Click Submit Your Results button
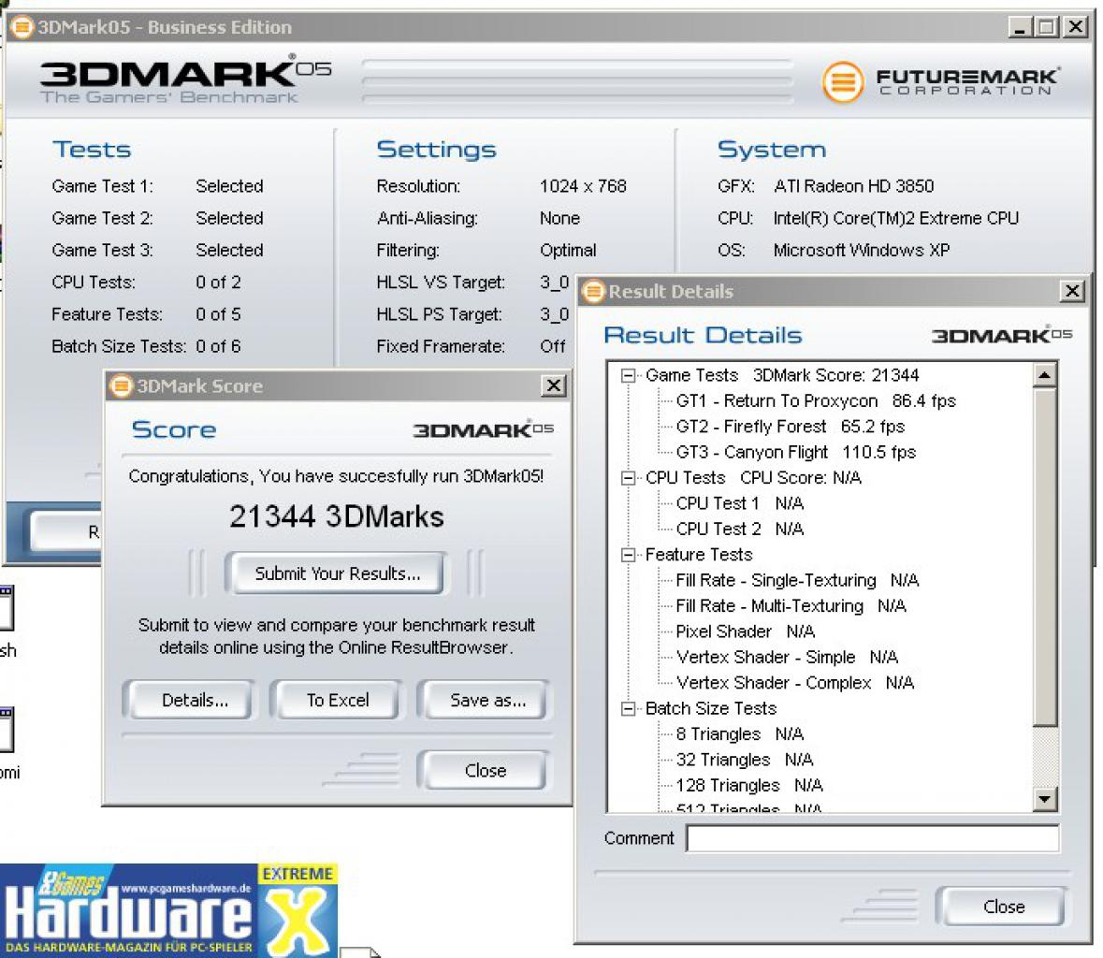This screenshot has width=1103, height=958. click(x=338, y=573)
